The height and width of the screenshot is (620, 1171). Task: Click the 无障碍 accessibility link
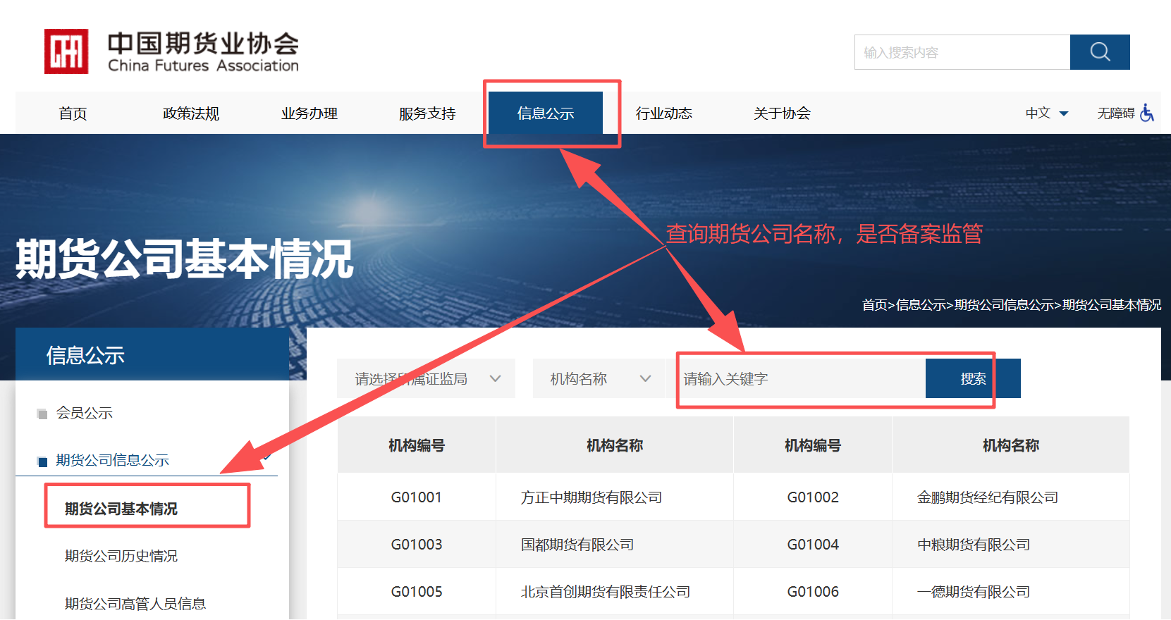pos(1116,113)
